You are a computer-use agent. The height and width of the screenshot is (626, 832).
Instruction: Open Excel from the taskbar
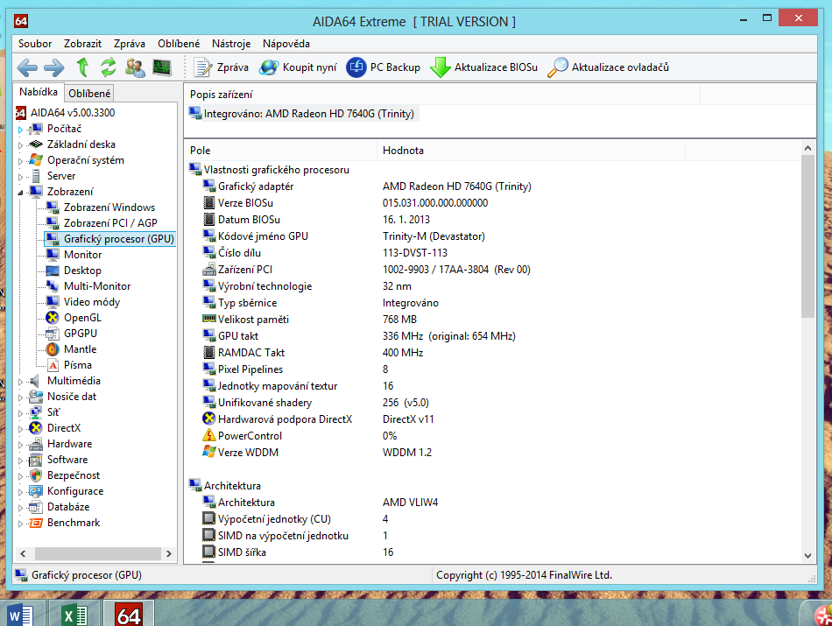point(74,614)
